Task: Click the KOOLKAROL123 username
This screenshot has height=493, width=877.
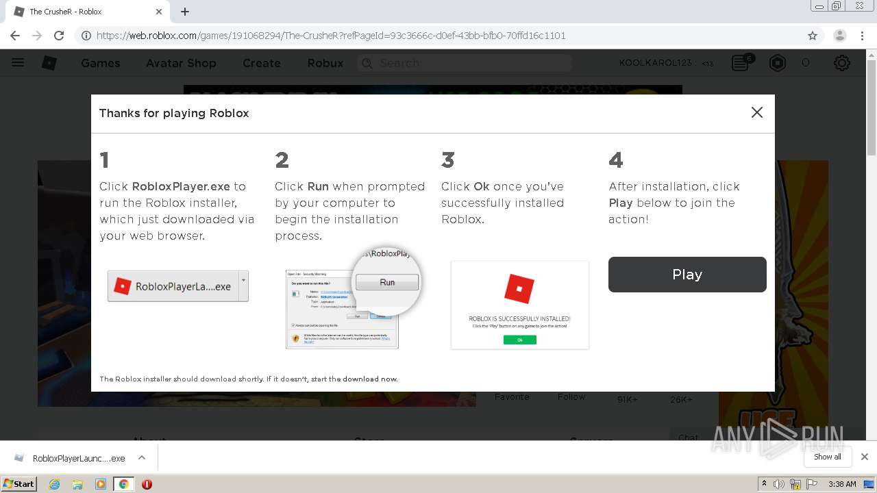Action: click(656, 63)
